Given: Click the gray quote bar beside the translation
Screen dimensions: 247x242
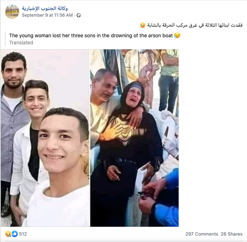Looking at the screenshot, I should point(5,39).
